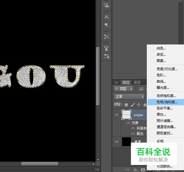Image resolution: width=184 pixels, height=172 pixels.
Task: Toggle visibility of 斜面和 bevel effect
Action: tap(133, 128)
